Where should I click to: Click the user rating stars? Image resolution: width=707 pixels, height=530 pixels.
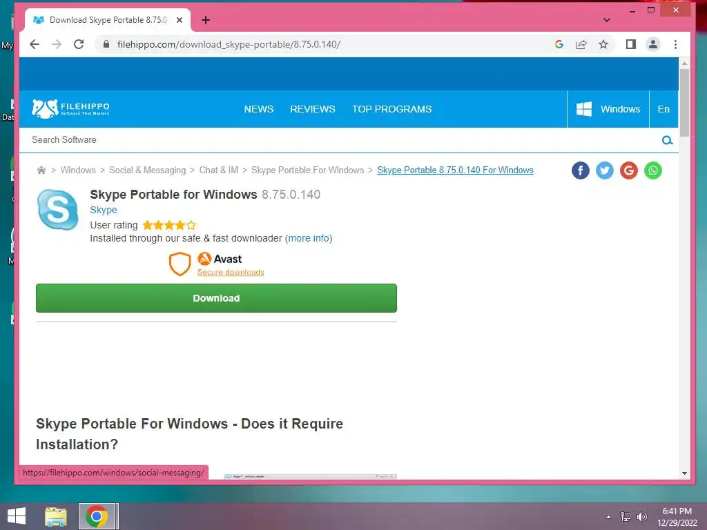[170, 225]
